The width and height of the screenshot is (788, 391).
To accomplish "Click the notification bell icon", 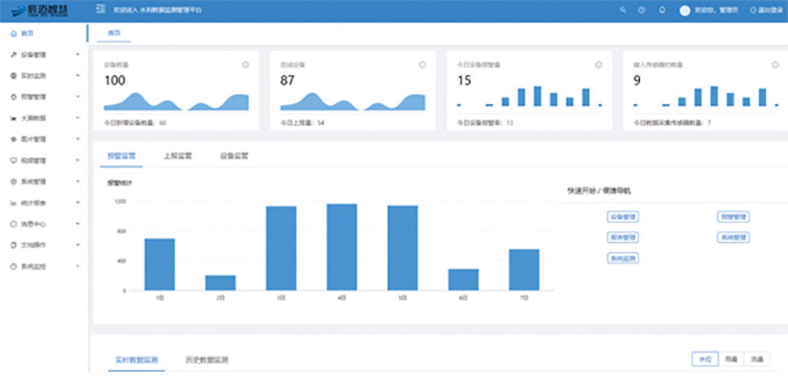I will [662, 10].
